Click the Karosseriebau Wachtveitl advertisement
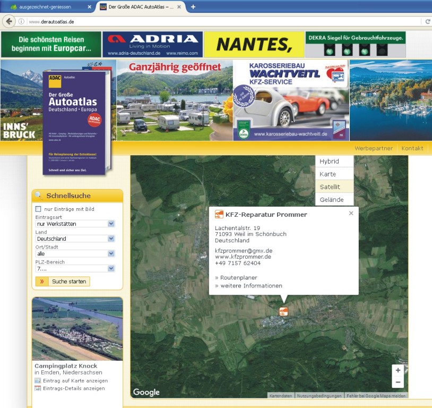The height and width of the screenshot is (408, 432). tap(291, 100)
